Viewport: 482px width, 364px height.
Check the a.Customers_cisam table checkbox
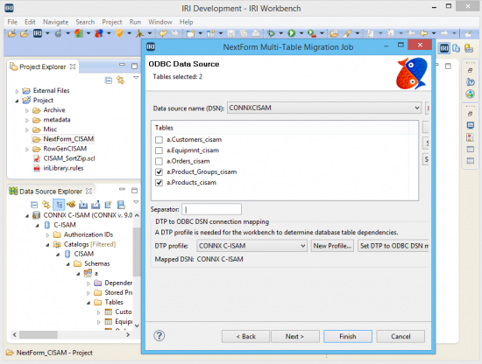pos(159,140)
